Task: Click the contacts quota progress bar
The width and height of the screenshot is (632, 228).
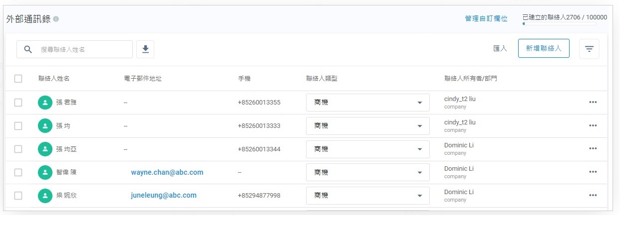Action: tap(559, 24)
